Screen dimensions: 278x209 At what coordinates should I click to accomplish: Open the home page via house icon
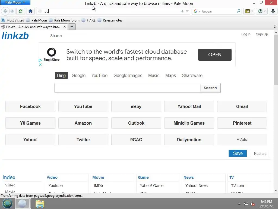point(30,11)
